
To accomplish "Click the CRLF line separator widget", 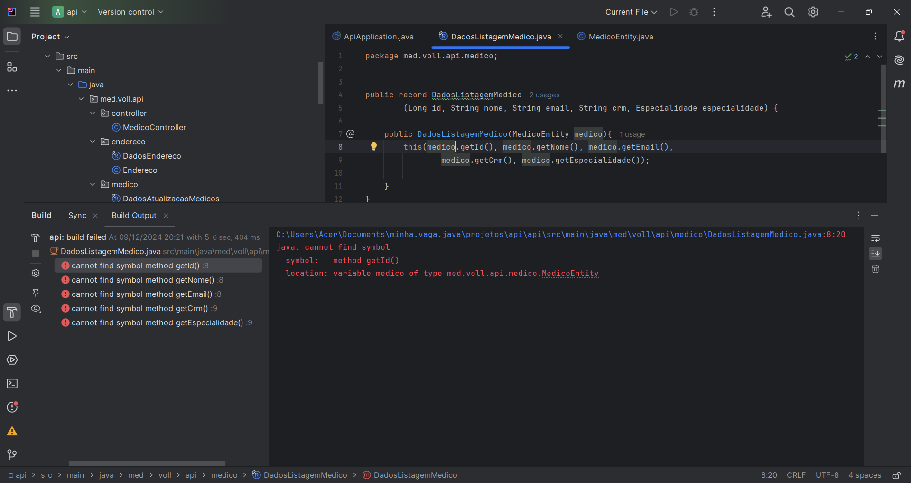I will 796,475.
